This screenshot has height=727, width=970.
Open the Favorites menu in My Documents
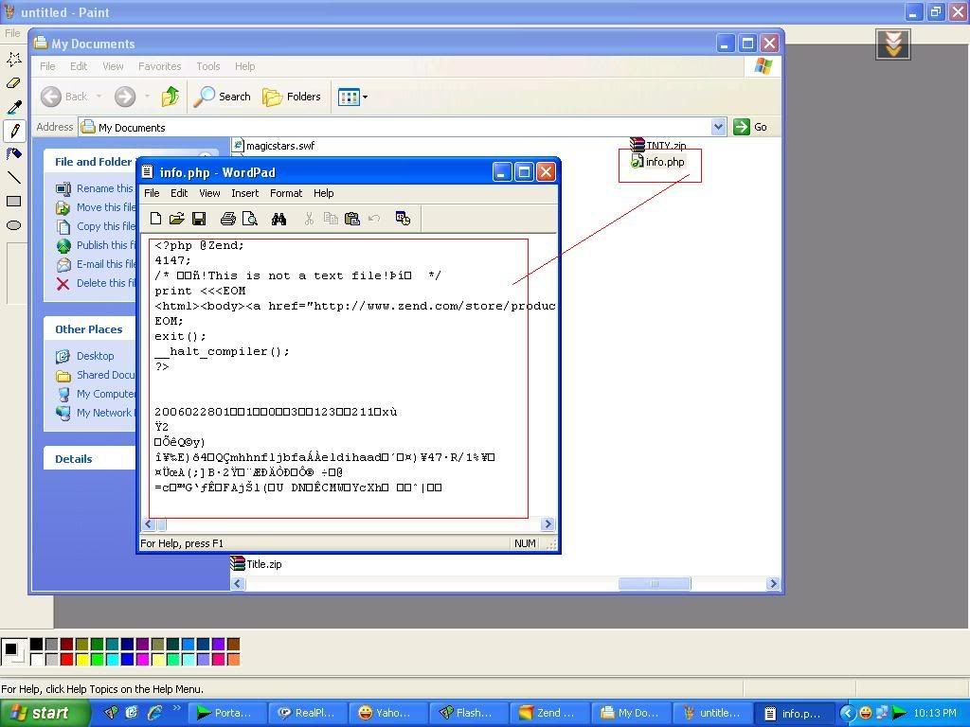click(159, 66)
